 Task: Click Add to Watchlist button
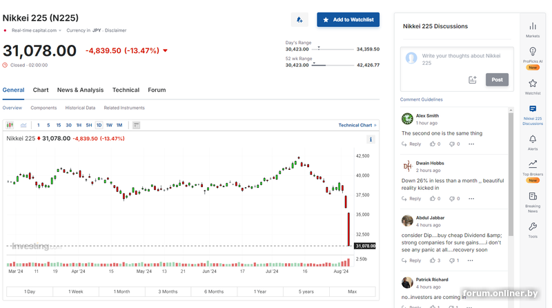(348, 20)
